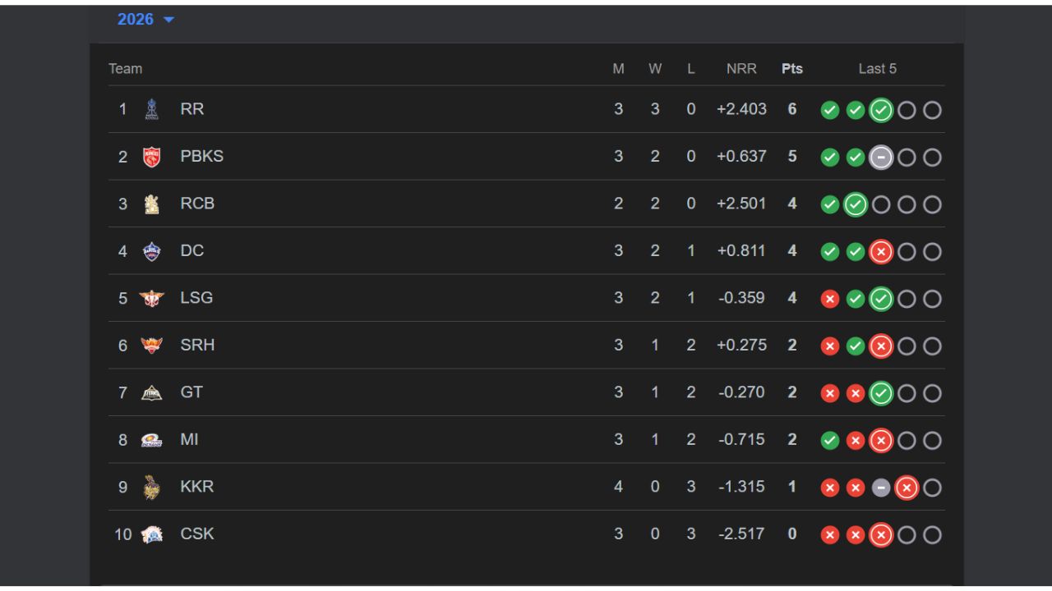Image resolution: width=1052 pixels, height=591 pixels.
Task: Click RR's highlighted third match win indicator
Action: click(881, 110)
